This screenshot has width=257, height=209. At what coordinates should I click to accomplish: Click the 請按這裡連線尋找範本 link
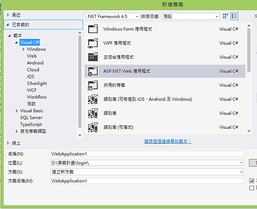pyautogui.click(x=168, y=141)
